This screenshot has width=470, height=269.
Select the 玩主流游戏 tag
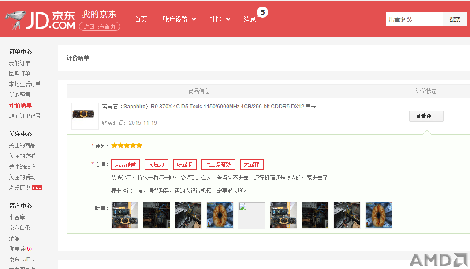[218, 164]
